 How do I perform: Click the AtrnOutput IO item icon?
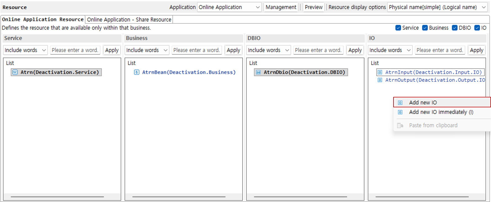380,80
